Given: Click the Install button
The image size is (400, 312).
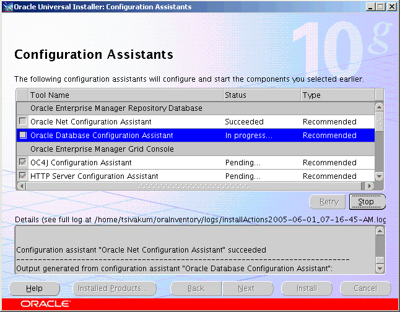Looking at the screenshot, I should coord(307,288).
